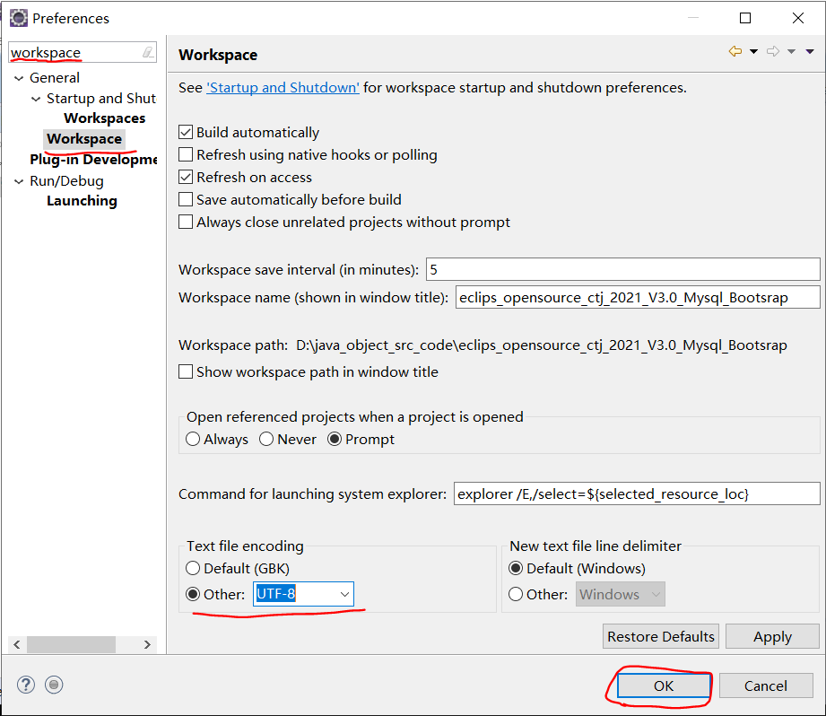826x716 pixels.
Task: Click the tree scrollbar right arrow
Action: (x=147, y=644)
